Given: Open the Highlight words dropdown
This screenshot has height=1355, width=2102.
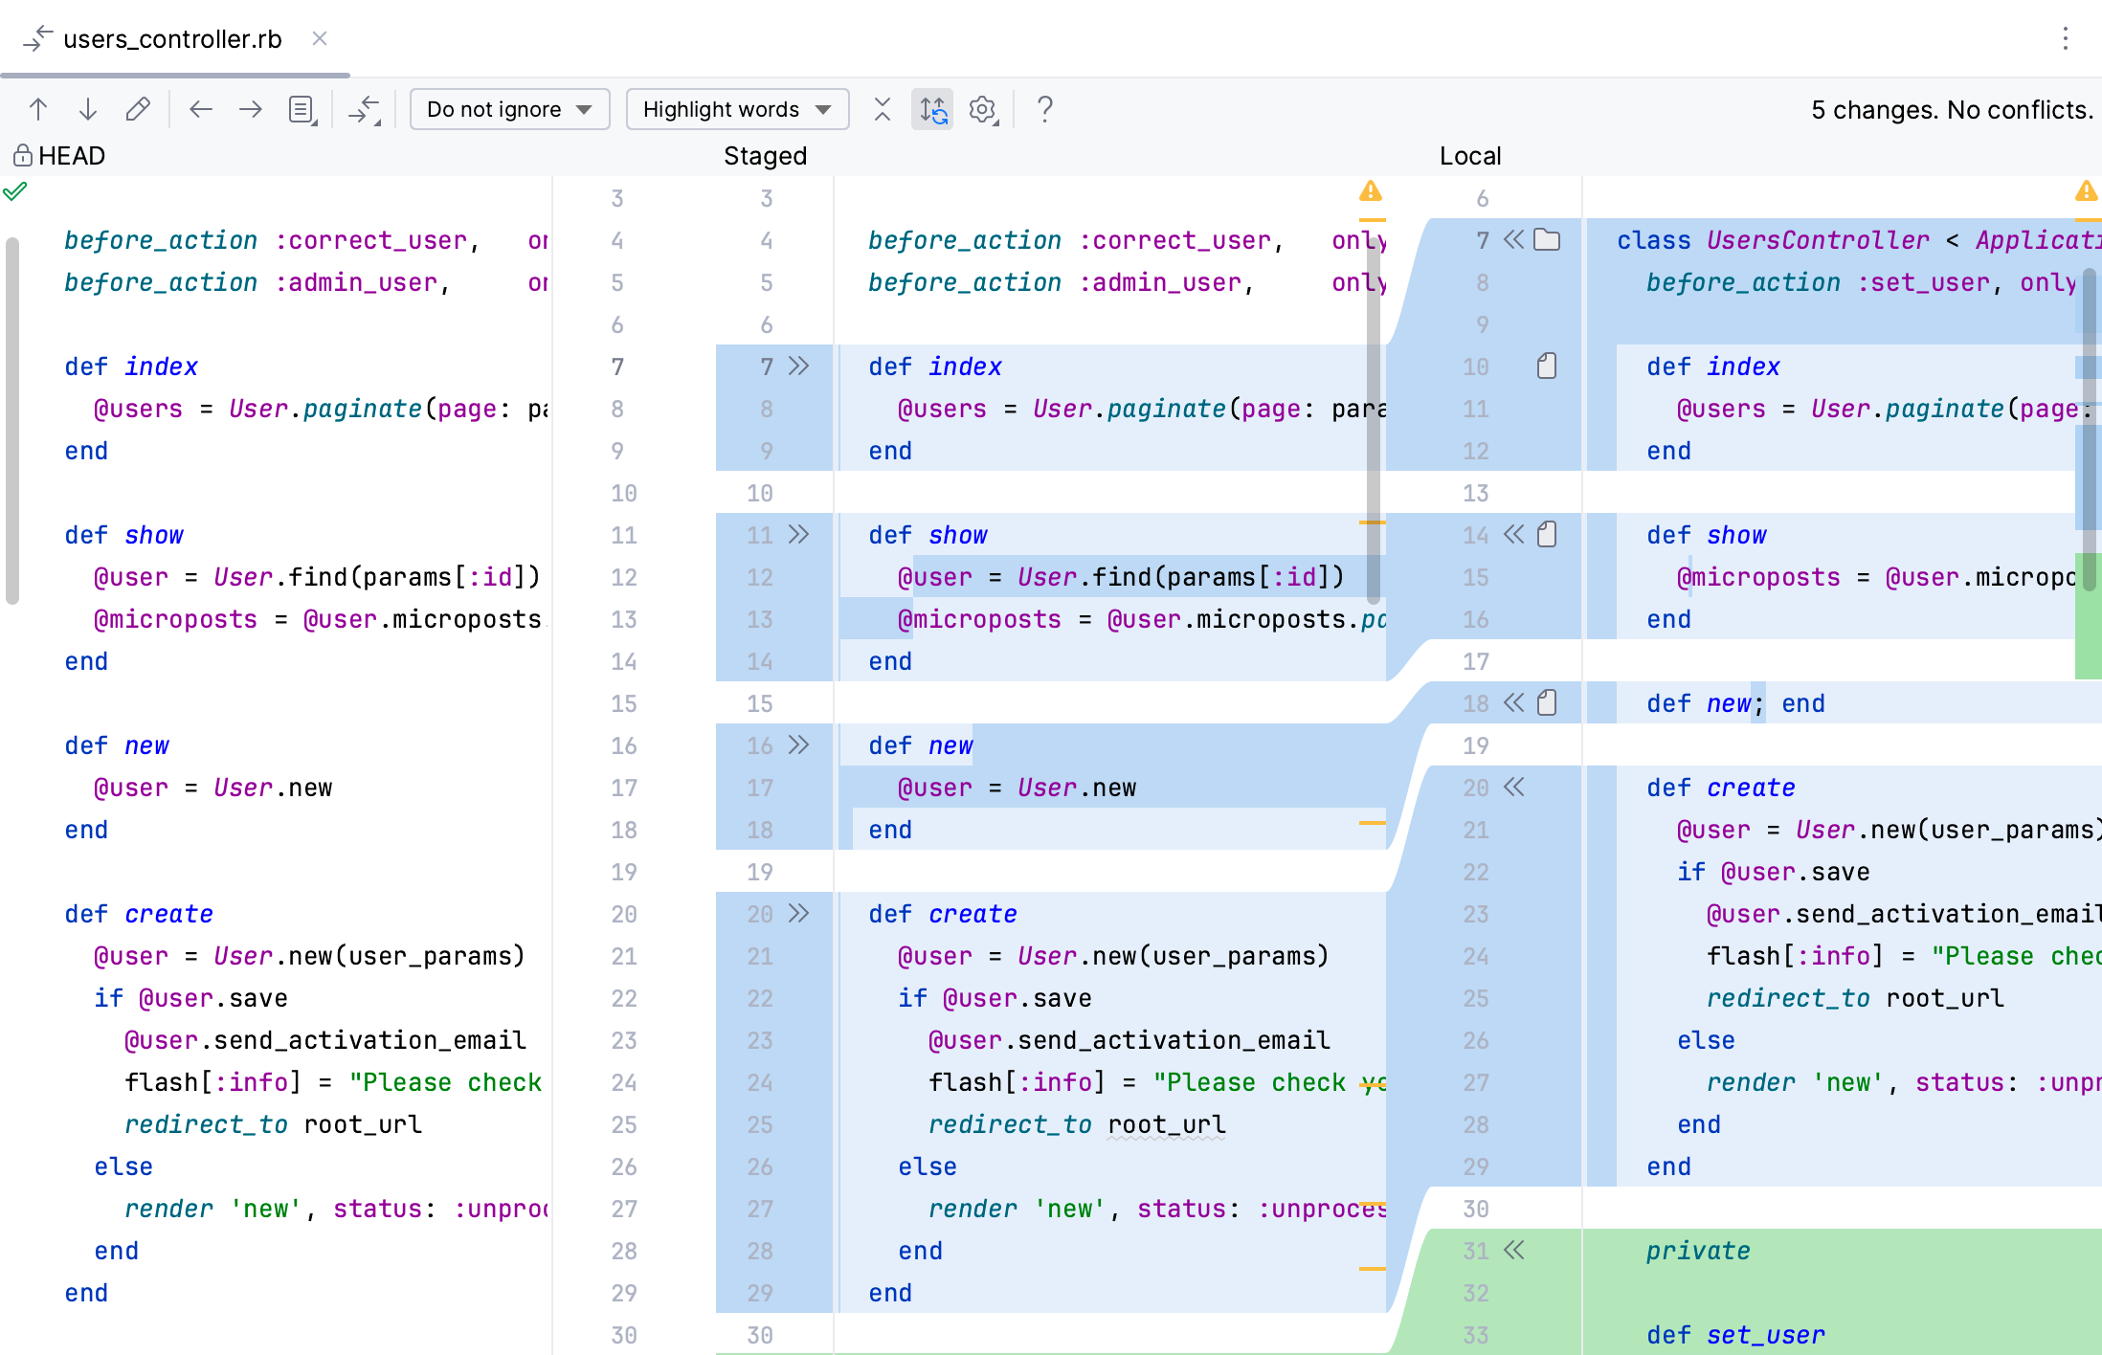Looking at the screenshot, I should [x=737, y=109].
